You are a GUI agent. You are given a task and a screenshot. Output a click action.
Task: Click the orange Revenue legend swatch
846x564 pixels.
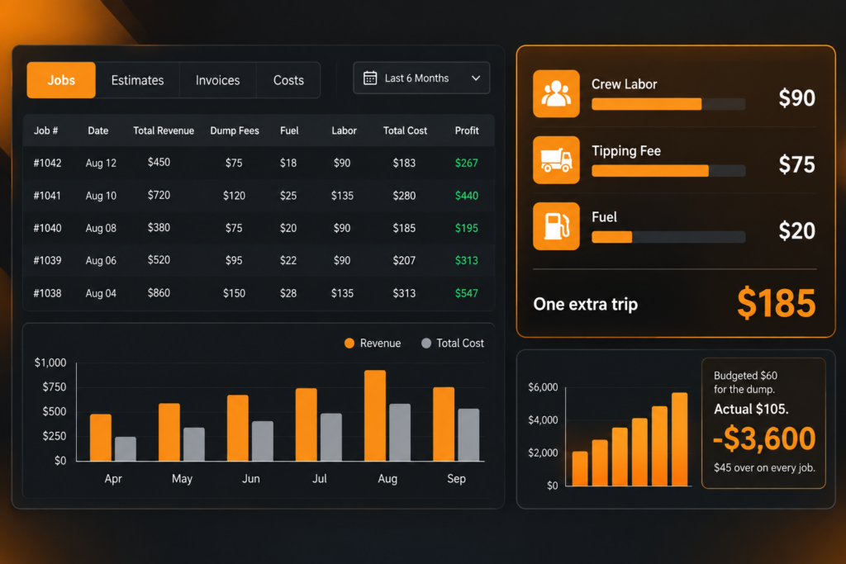(x=349, y=344)
